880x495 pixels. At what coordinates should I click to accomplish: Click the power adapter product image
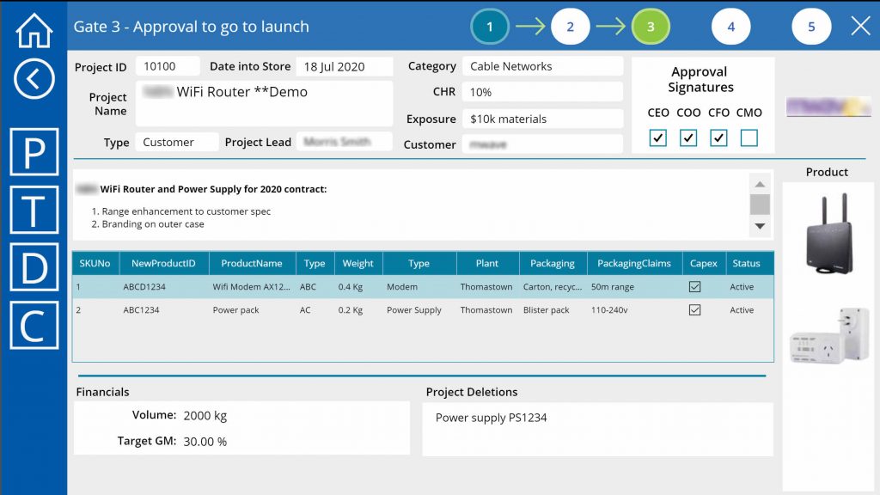(829, 336)
